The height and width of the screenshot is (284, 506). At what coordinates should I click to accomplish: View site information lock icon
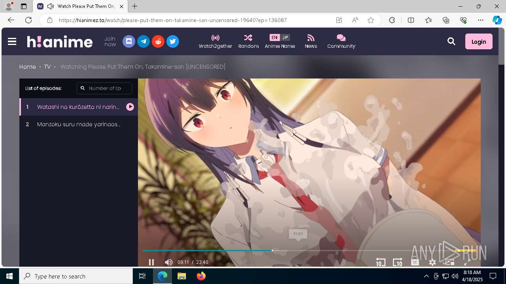tap(50, 20)
